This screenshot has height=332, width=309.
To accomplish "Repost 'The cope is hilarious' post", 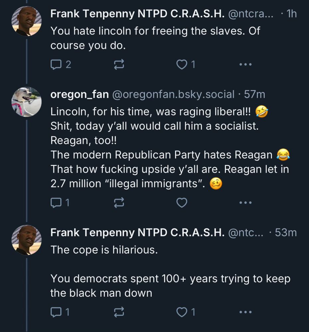I will (x=119, y=312).
